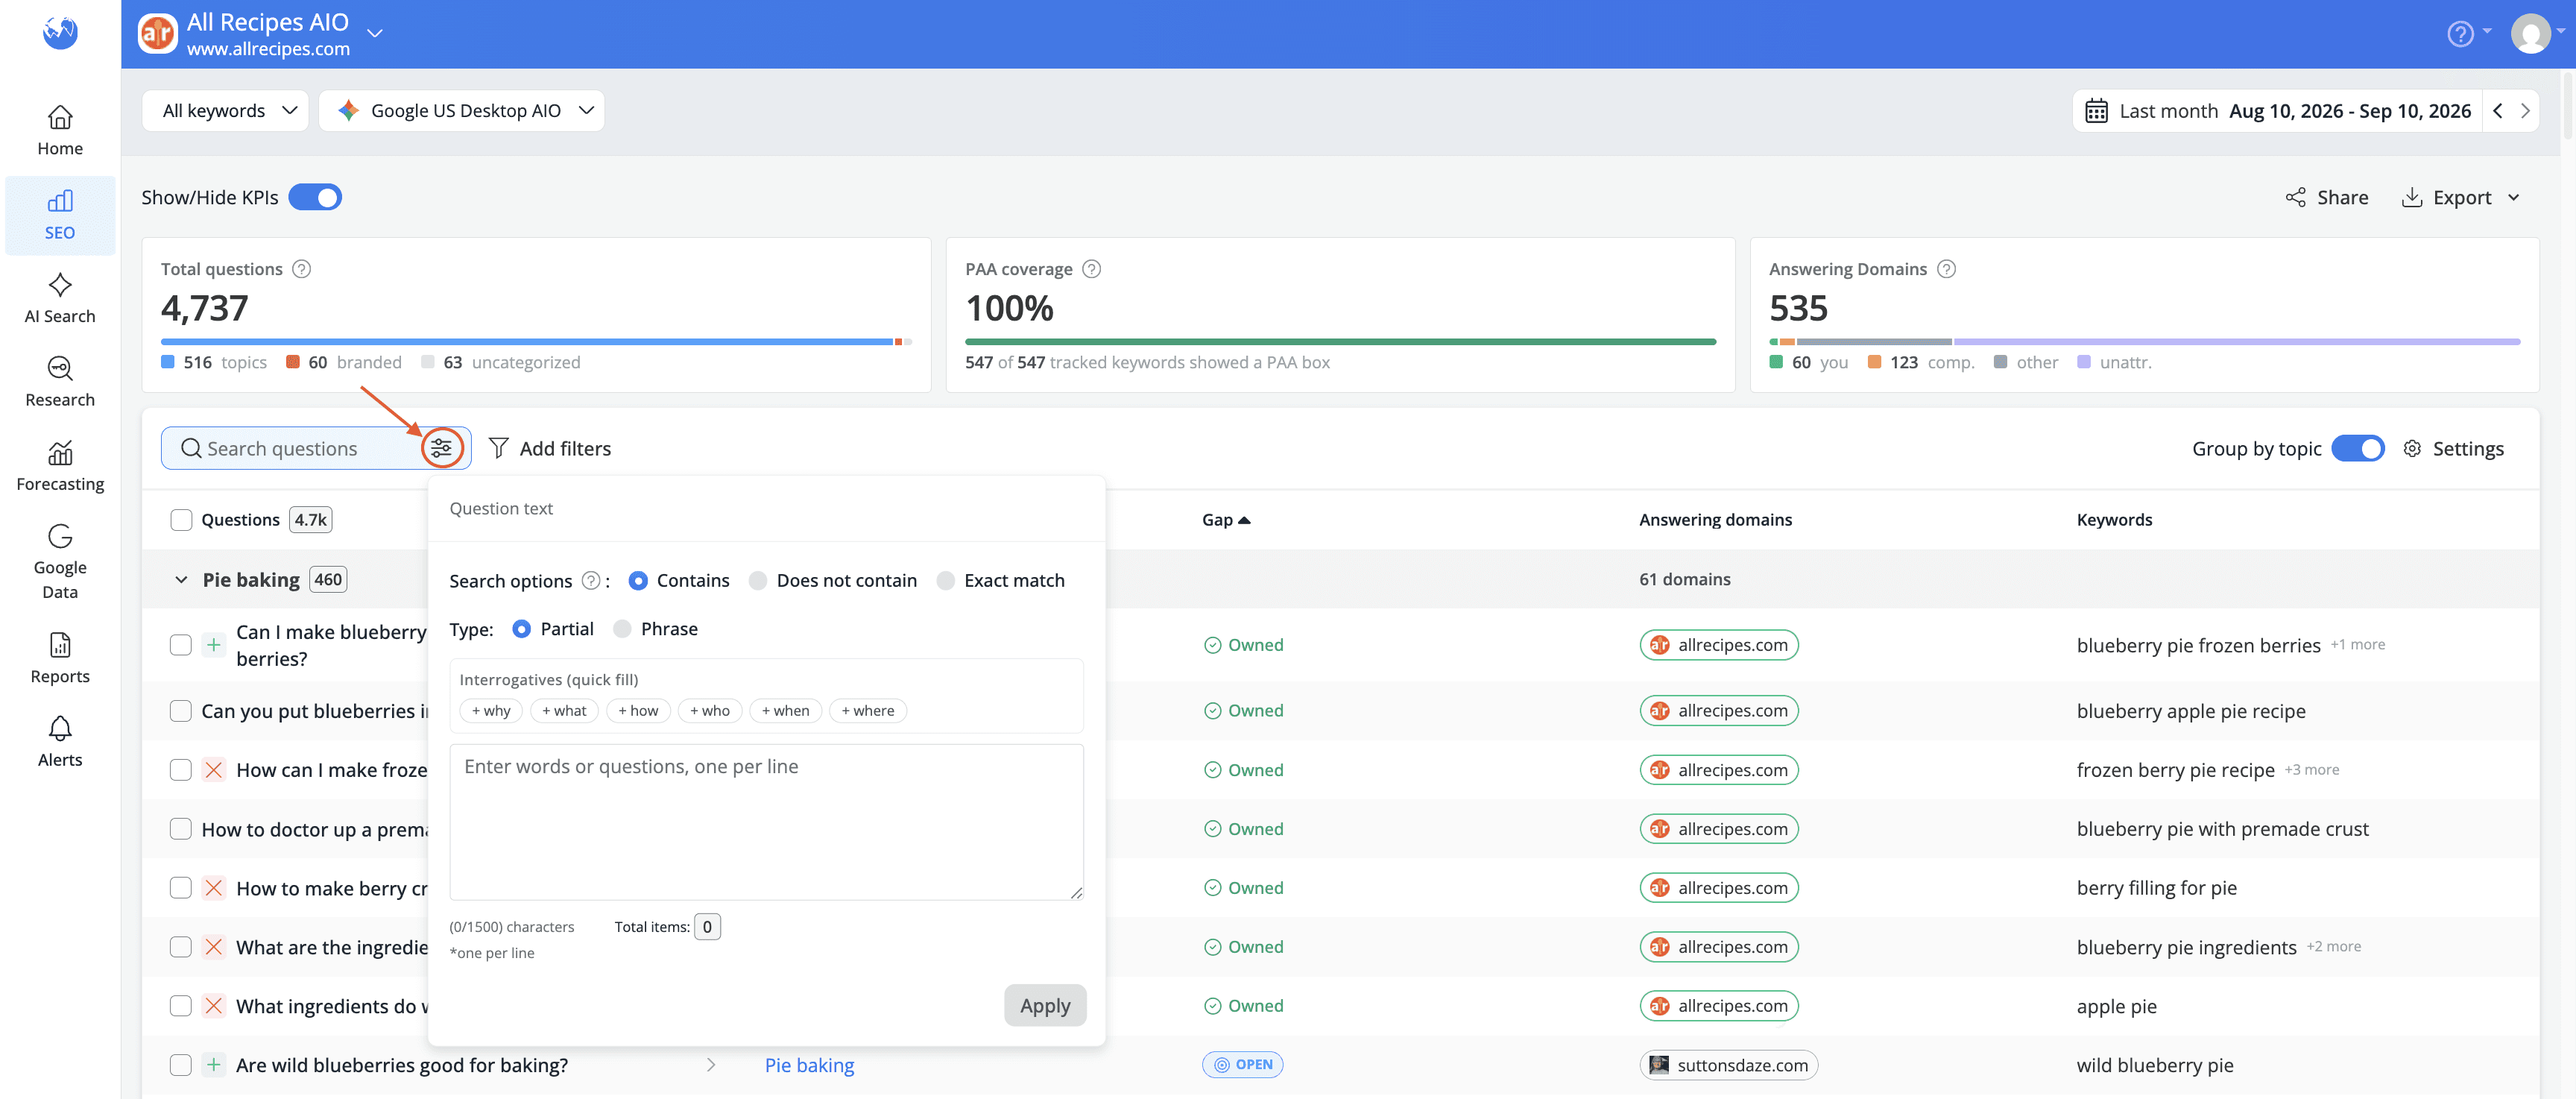Sort by the Gap column header
The image size is (2576, 1099).
coord(1226,520)
